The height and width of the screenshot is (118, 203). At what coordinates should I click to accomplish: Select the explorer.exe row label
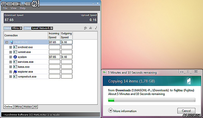click(25, 72)
